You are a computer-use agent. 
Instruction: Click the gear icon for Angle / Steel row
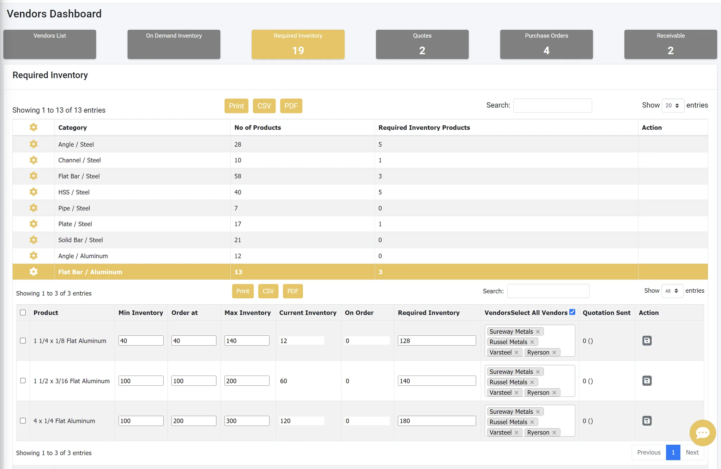(x=34, y=144)
